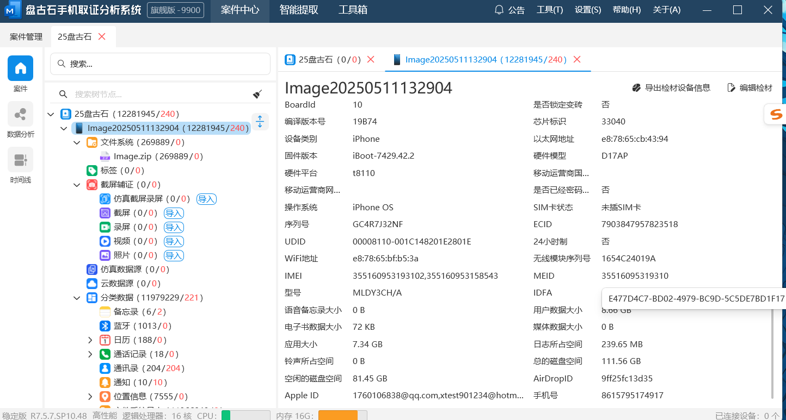Switch to the 工具箱 top tab
The height and width of the screenshot is (420, 786).
353,10
